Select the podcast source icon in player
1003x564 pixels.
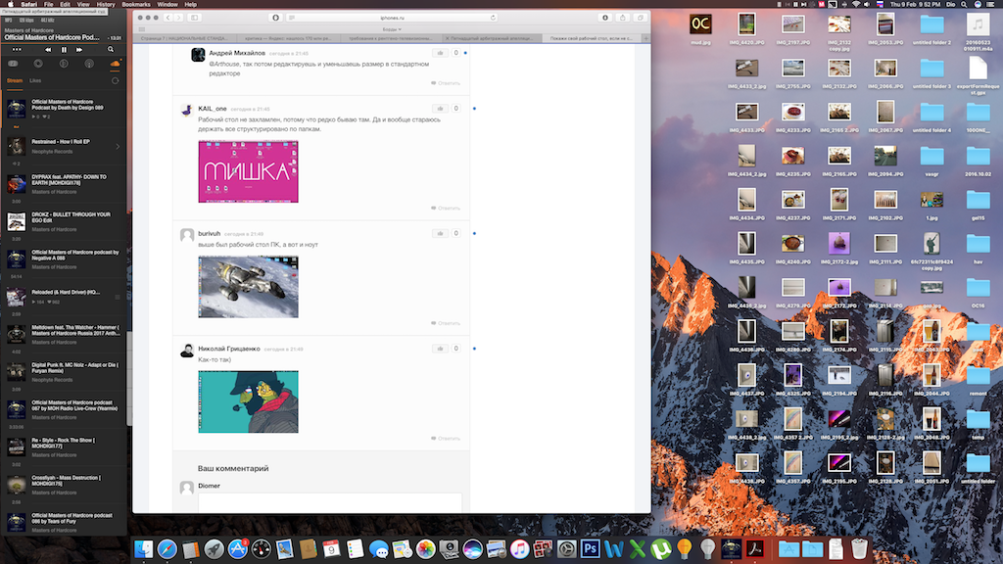tap(89, 64)
